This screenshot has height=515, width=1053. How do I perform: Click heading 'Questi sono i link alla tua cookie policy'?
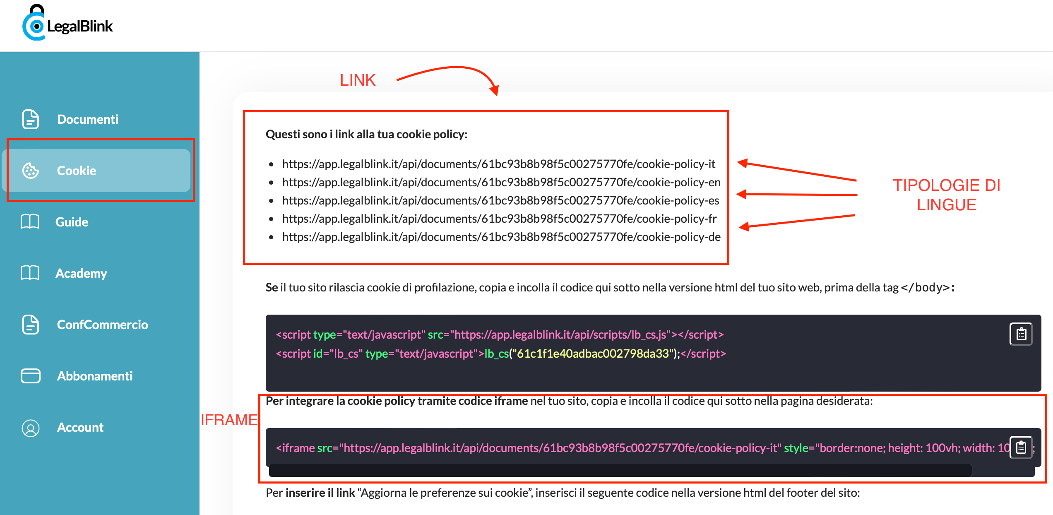(x=366, y=134)
